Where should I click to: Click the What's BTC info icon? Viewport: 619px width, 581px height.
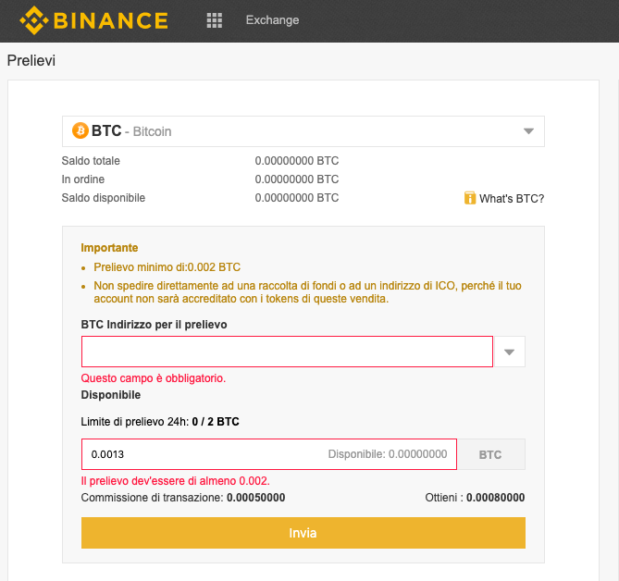click(470, 198)
